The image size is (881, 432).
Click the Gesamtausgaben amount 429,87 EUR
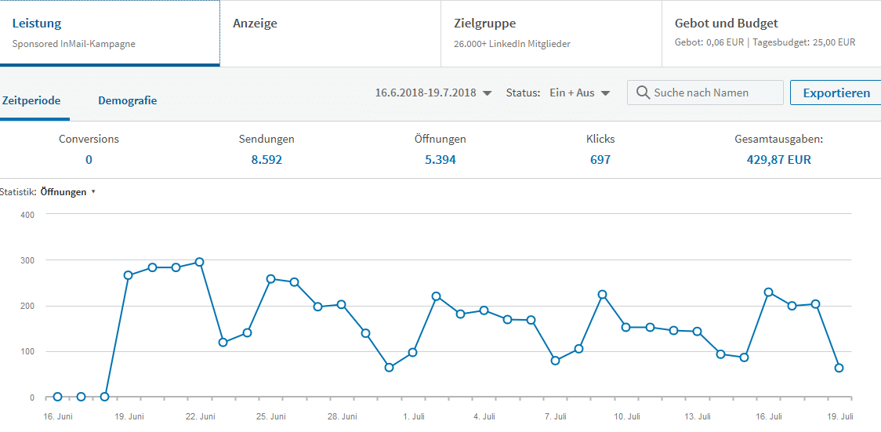click(x=778, y=160)
